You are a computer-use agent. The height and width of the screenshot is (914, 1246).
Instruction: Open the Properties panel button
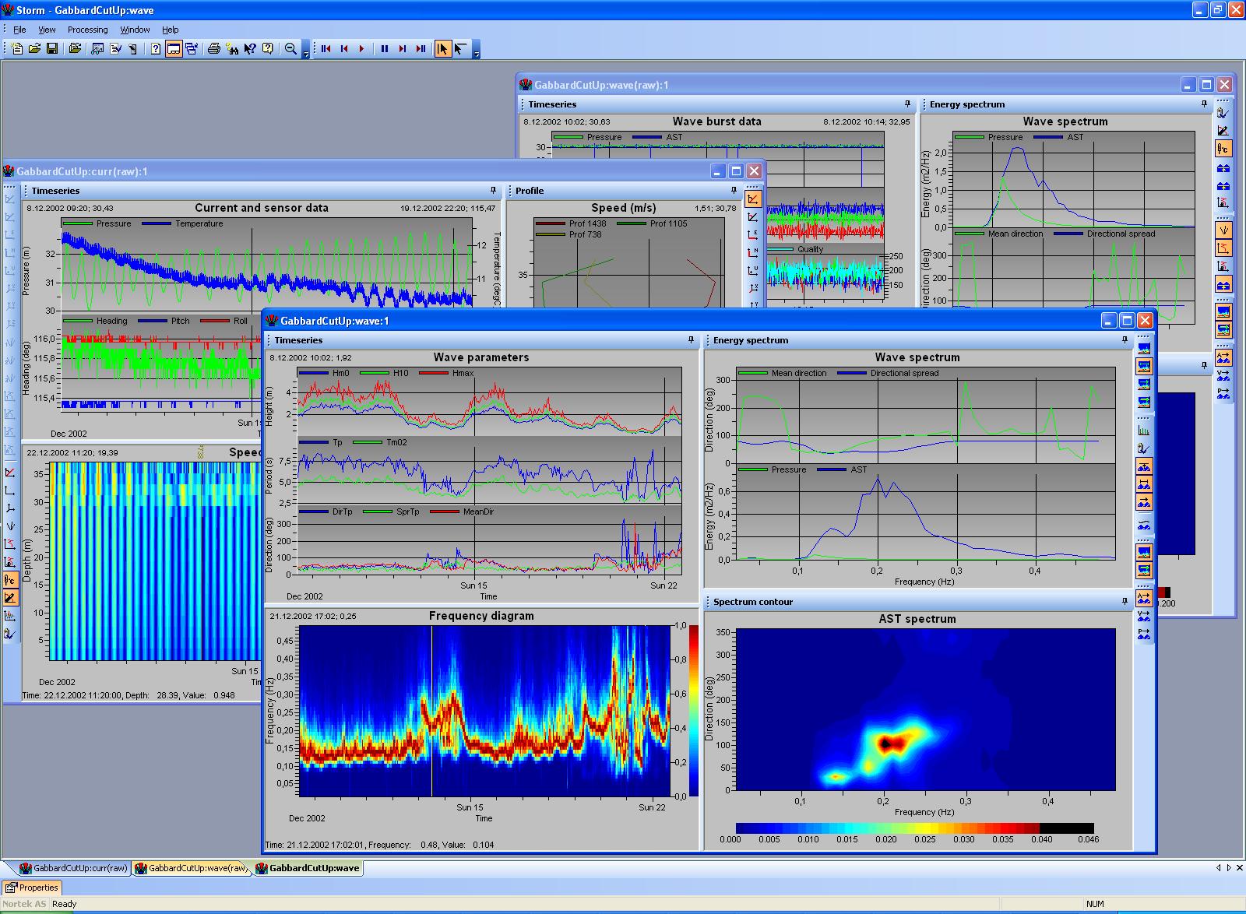32,888
